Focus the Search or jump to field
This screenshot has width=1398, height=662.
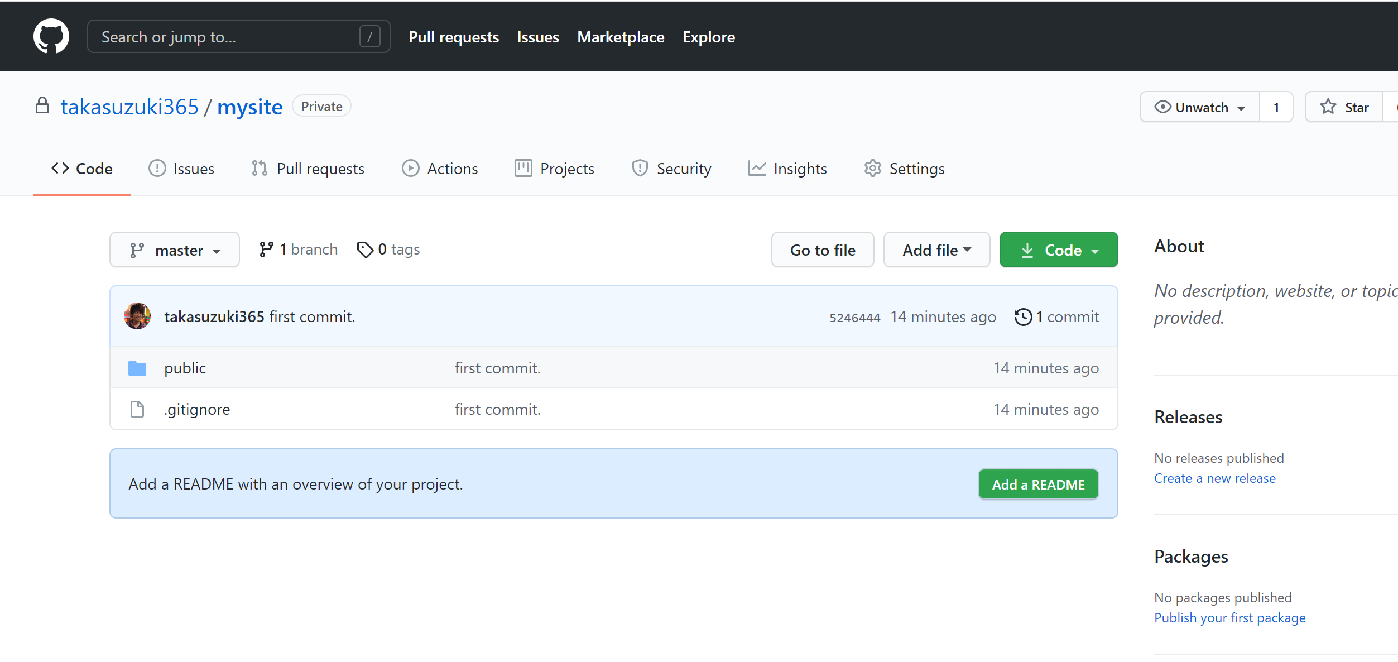coord(239,37)
